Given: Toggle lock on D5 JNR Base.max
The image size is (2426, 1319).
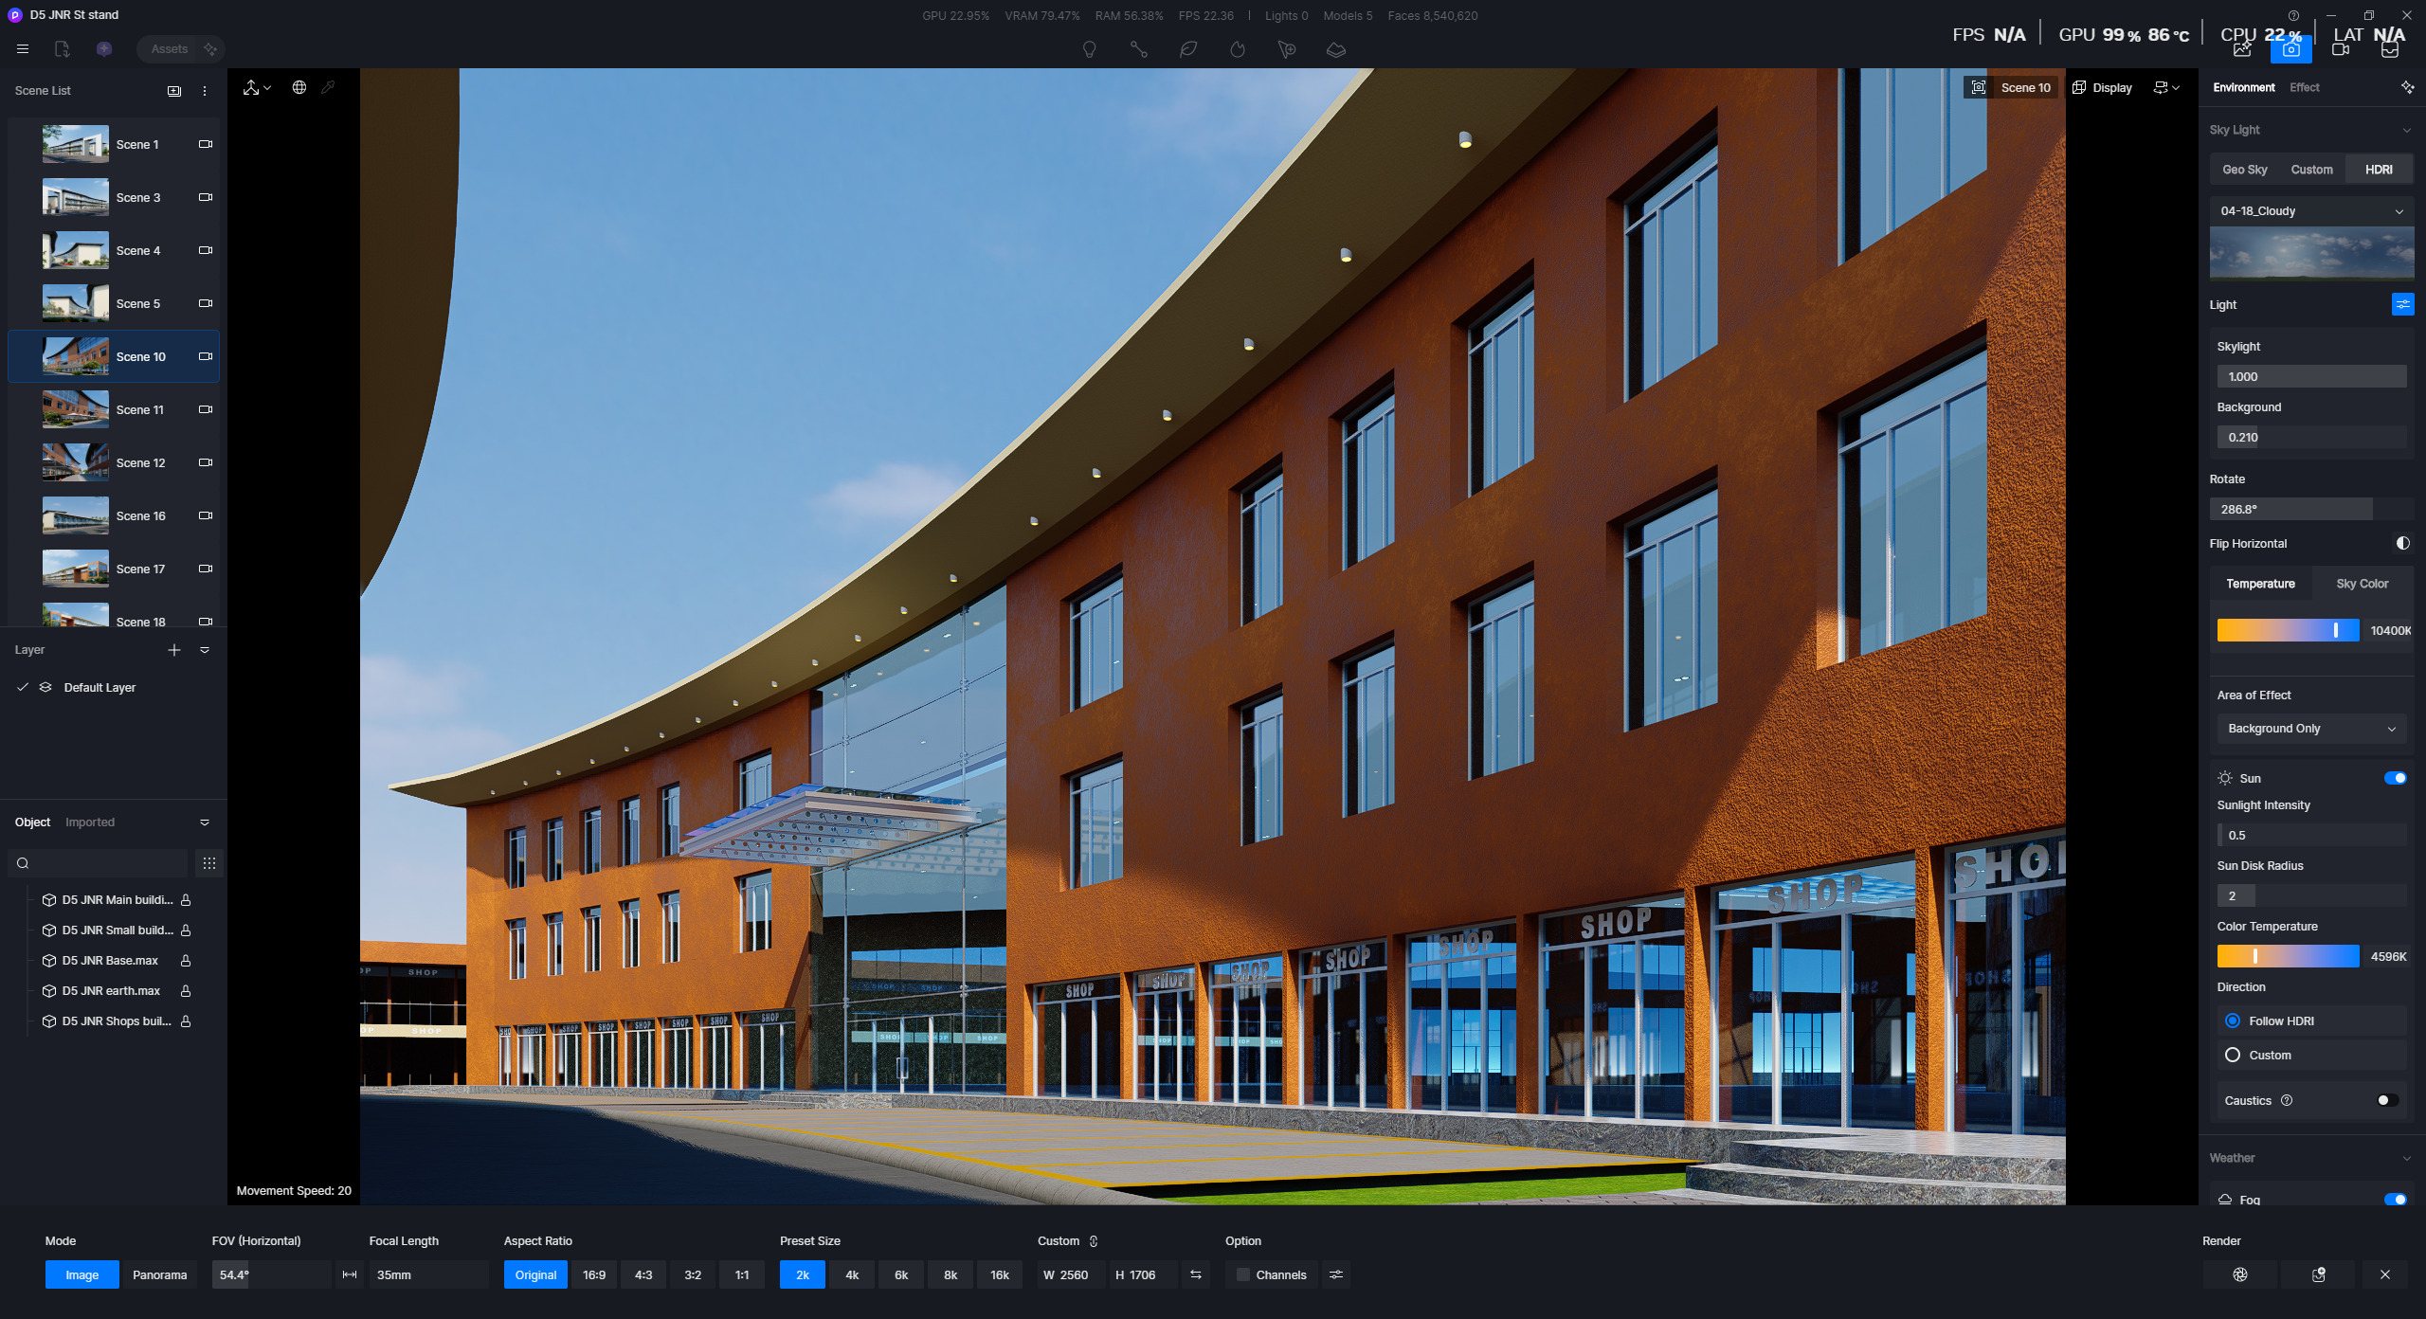Looking at the screenshot, I should coord(186,961).
